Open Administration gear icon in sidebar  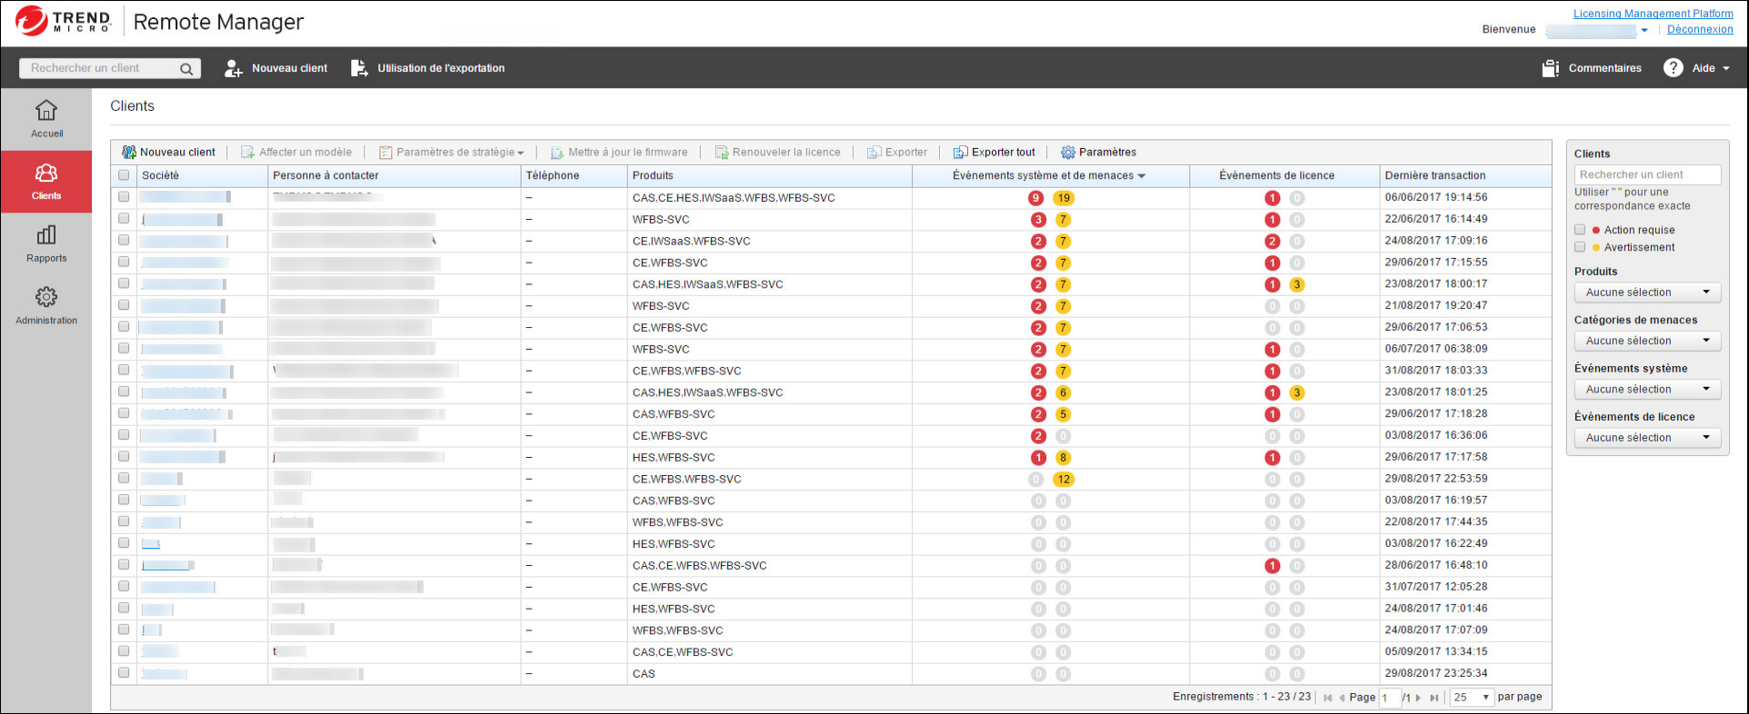tap(46, 297)
